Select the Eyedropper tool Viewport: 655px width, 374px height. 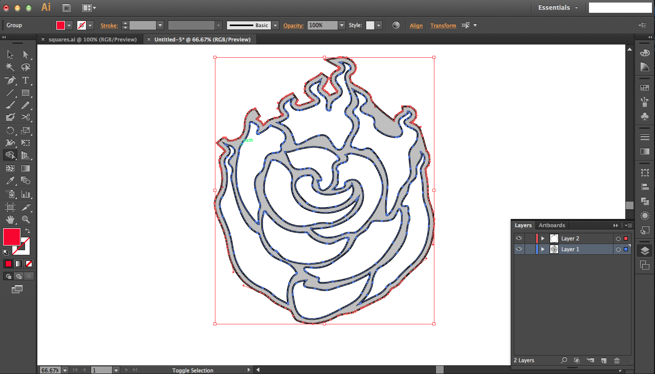(10, 181)
